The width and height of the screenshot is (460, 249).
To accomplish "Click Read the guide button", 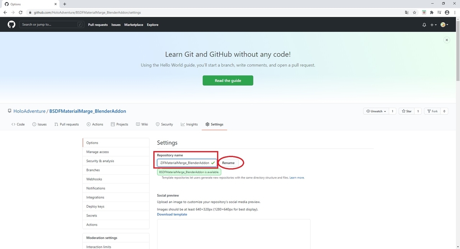I will click(228, 80).
